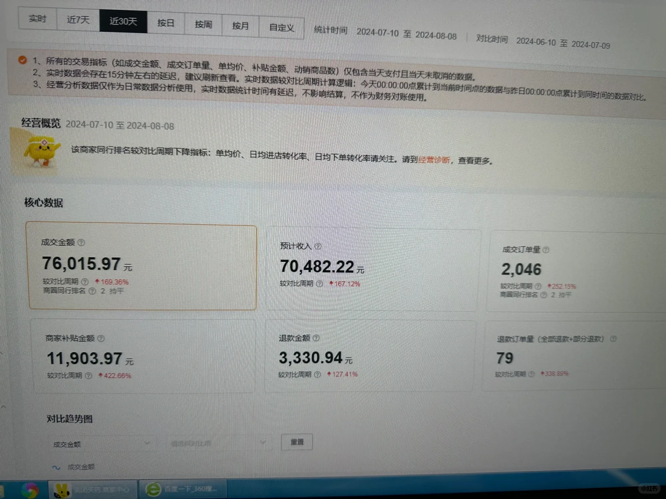Image resolution: width=666 pixels, height=499 pixels.
Task: Click the help icon next to 预计收入
Action: (x=318, y=246)
